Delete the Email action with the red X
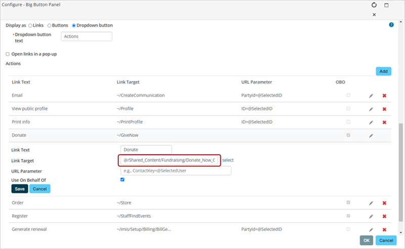The width and height of the screenshot is (405, 249). (x=384, y=95)
